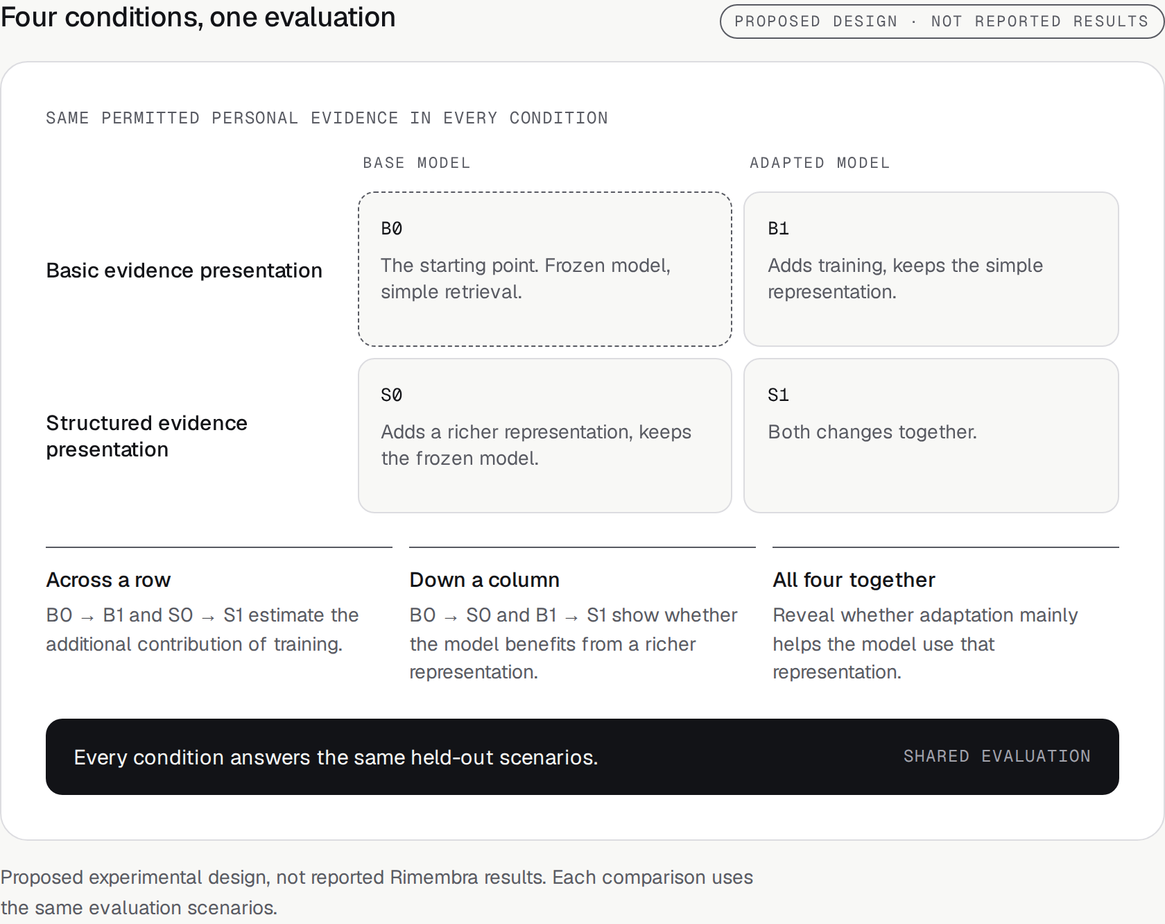Click 'Both changes together.' text
Screen dimensions: 1165x924
pos(872,432)
